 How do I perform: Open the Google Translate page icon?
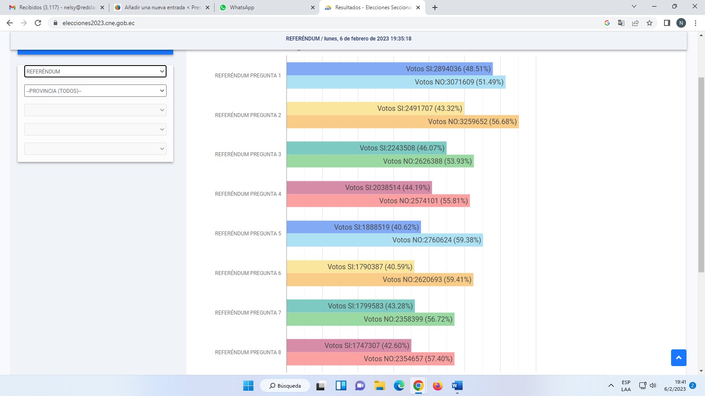621,23
